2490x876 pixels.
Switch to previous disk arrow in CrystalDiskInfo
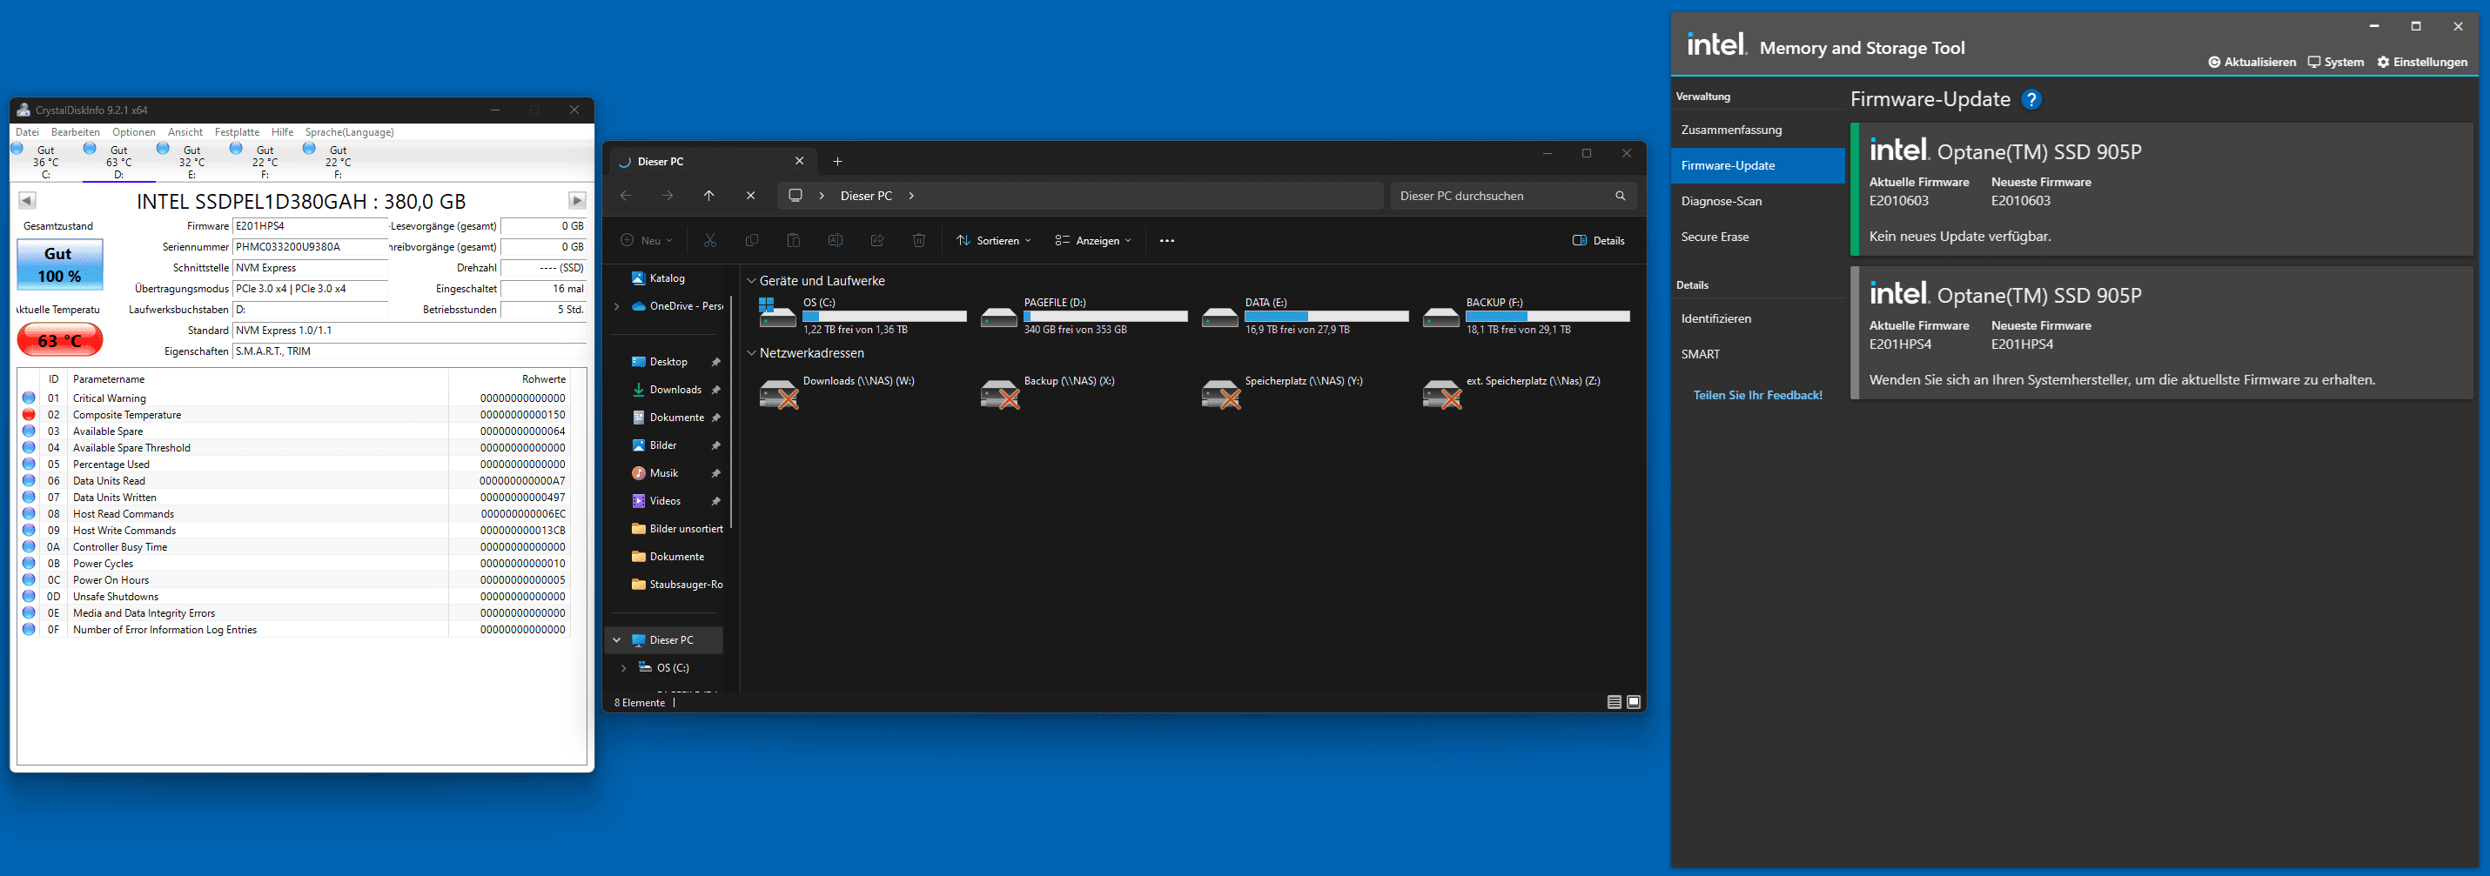(27, 201)
